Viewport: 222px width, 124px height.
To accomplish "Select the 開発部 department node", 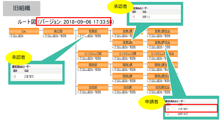I will point(93,65).
